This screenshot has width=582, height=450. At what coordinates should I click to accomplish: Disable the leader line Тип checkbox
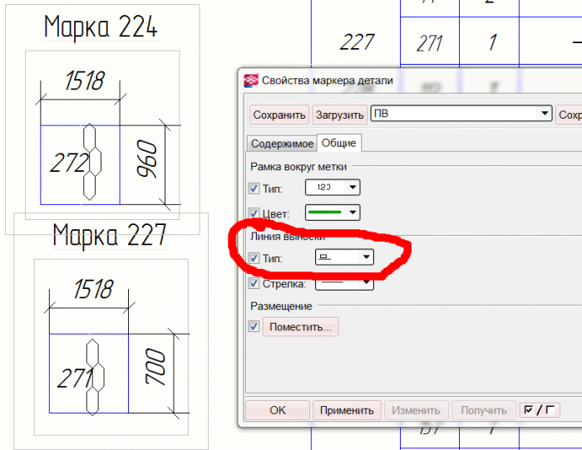click(x=254, y=258)
